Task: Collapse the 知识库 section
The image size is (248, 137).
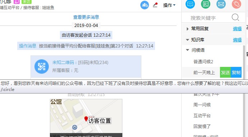Action: pyautogui.click(x=188, y=40)
